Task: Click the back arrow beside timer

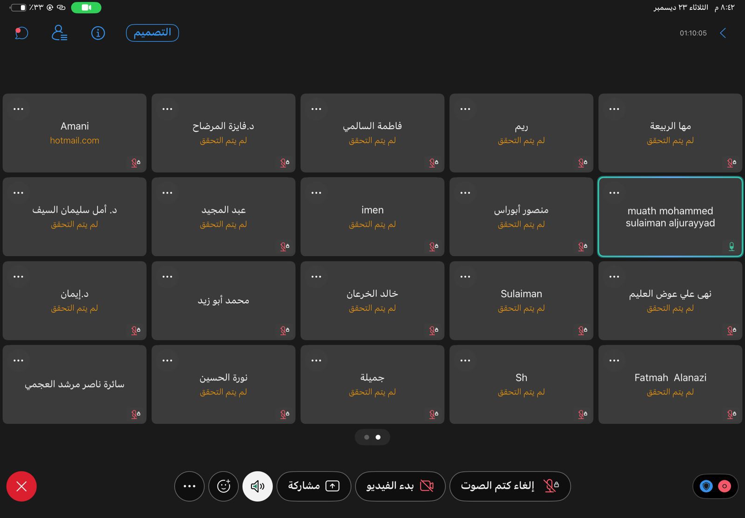Action: (723, 33)
